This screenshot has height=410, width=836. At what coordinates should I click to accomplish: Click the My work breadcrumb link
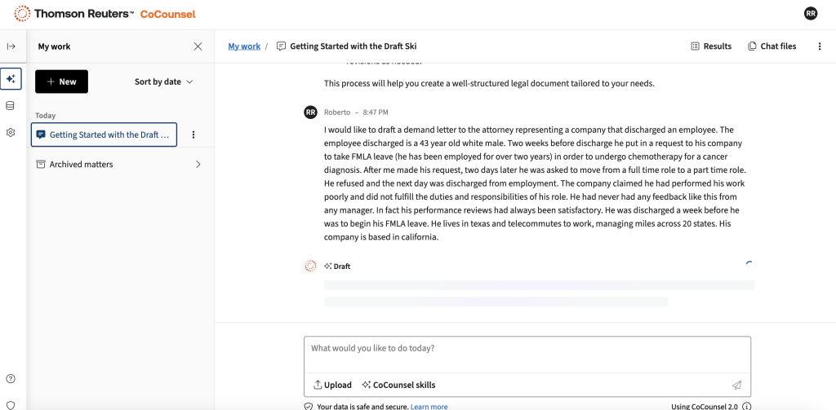(244, 46)
